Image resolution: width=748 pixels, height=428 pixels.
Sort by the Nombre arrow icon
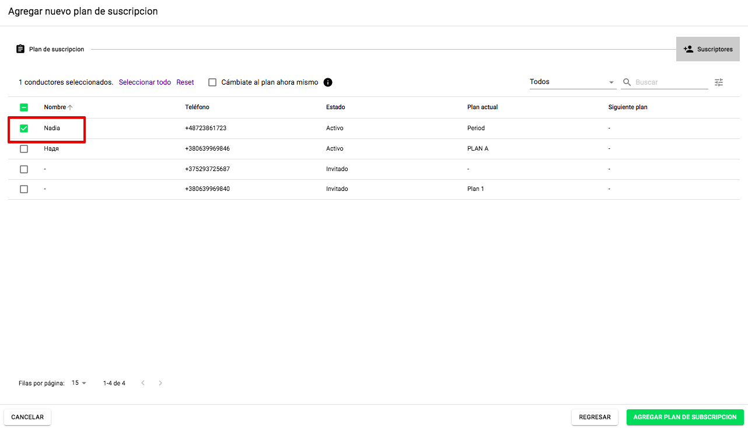tap(70, 107)
